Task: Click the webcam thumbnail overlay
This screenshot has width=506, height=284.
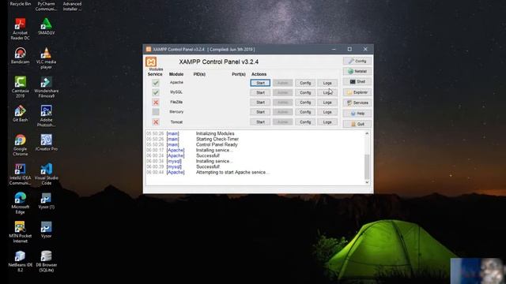Action: pos(478,271)
